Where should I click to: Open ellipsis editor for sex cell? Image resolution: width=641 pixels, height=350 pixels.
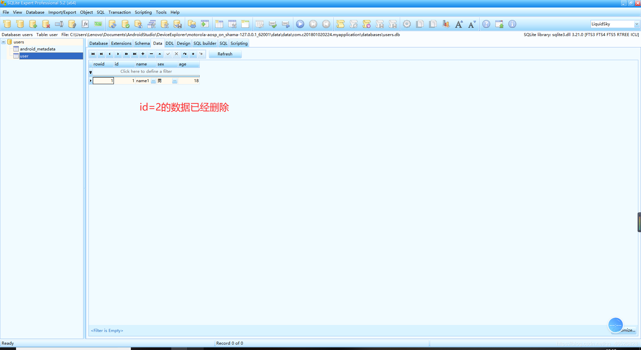pos(175,81)
